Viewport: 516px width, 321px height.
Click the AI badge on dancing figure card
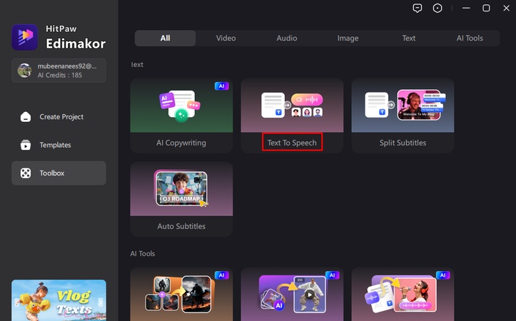tap(332, 275)
